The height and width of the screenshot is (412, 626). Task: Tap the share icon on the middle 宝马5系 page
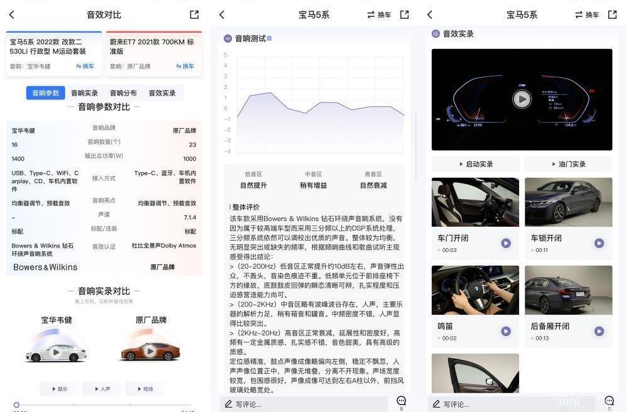pos(404,14)
